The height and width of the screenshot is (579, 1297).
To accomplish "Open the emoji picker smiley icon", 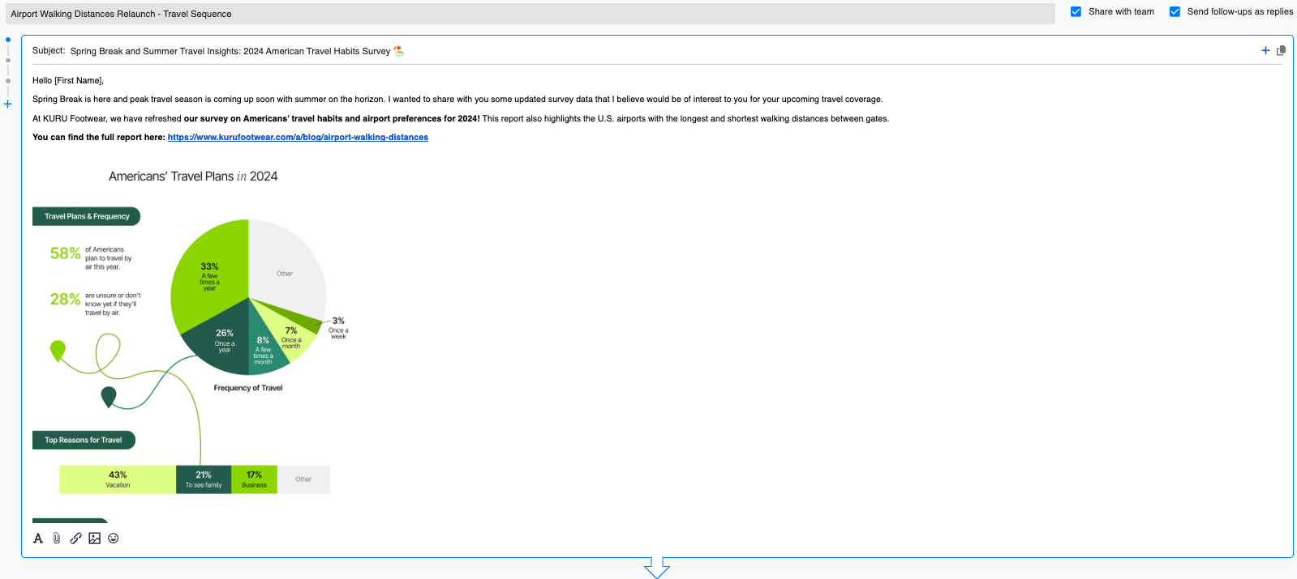I will pyautogui.click(x=114, y=539).
